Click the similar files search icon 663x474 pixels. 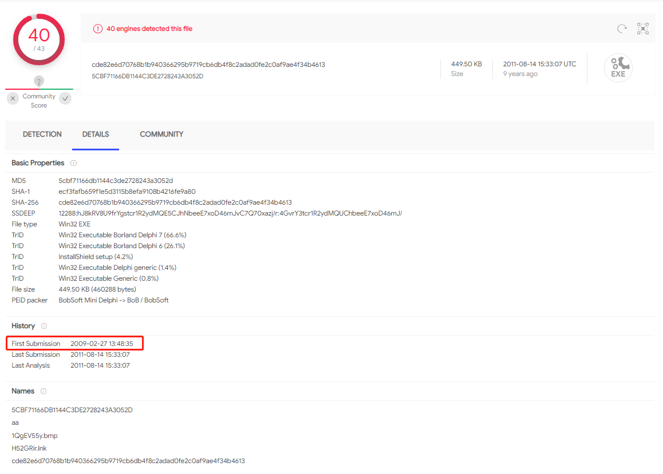(643, 29)
